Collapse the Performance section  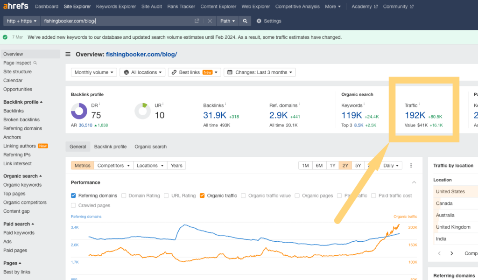click(414, 182)
